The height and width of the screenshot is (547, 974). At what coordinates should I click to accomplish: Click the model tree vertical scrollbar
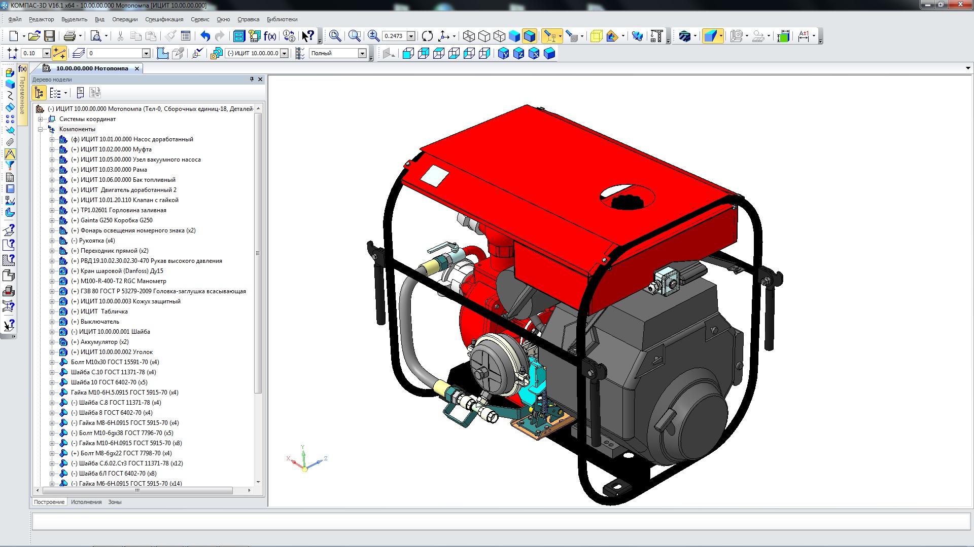pos(258,253)
